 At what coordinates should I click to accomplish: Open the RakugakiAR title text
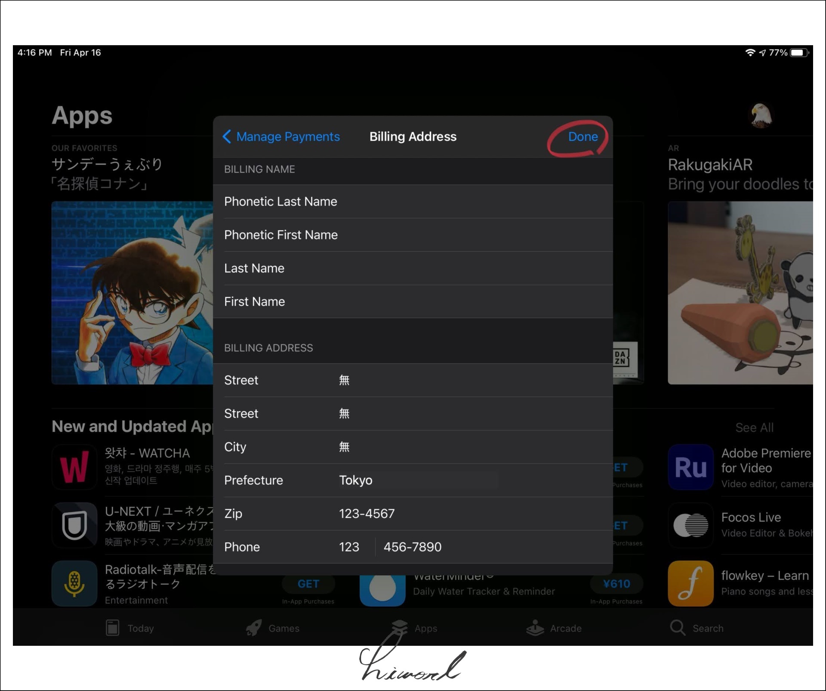point(710,164)
